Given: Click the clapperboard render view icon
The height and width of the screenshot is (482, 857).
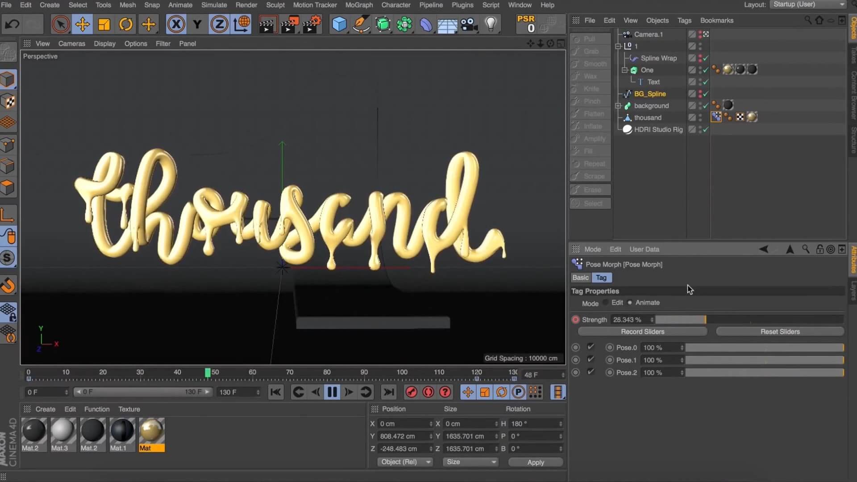Looking at the screenshot, I should [267, 24].
